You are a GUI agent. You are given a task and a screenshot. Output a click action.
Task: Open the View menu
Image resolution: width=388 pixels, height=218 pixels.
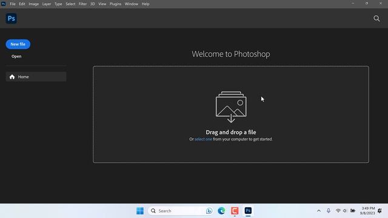coord(102,4)
